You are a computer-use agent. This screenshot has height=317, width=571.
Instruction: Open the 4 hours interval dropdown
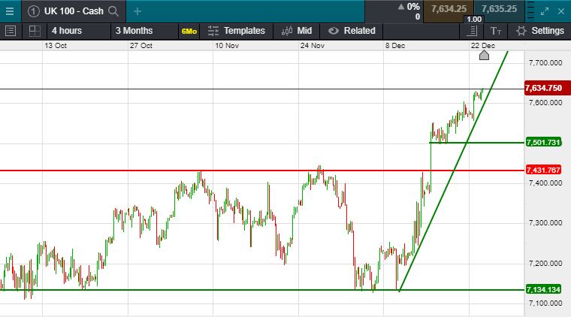[x=66, y=31]
